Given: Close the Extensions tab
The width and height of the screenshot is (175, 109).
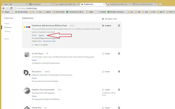Looking at the screenshot, I should pyautogui.click(x=104, y=4).
